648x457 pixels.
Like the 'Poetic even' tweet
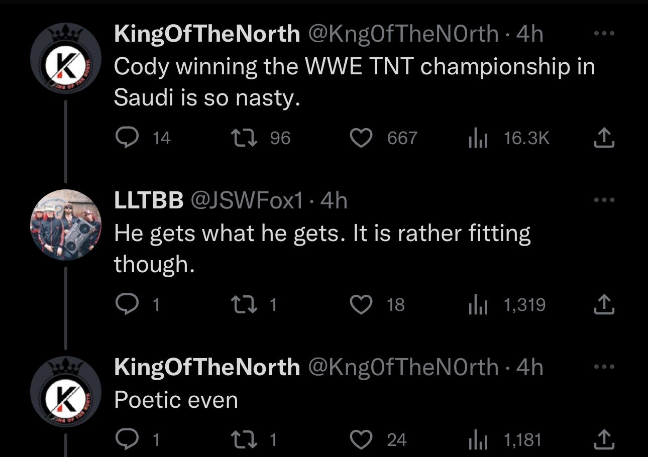point(360,440)
